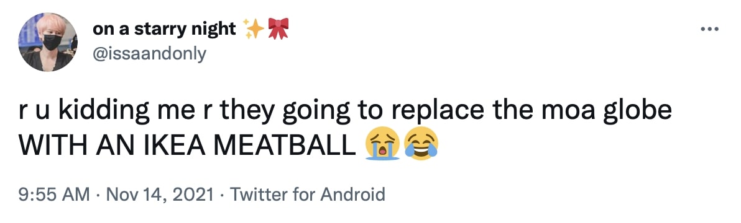Open the Twitter for Android source link
Image resolution: width=741 pixels, height=223 pixels.
point(308,194)
